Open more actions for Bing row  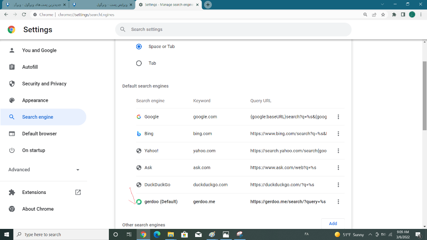coord(338,134)
